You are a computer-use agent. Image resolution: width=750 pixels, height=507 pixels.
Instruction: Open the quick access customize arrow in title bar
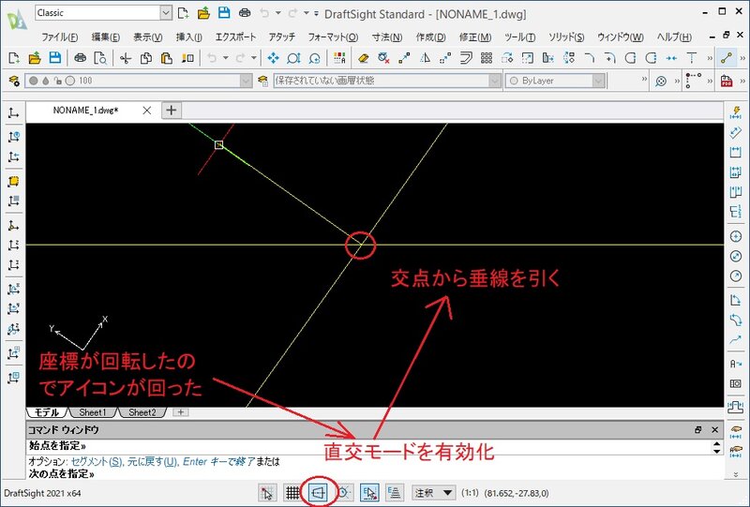pos(316,13)
